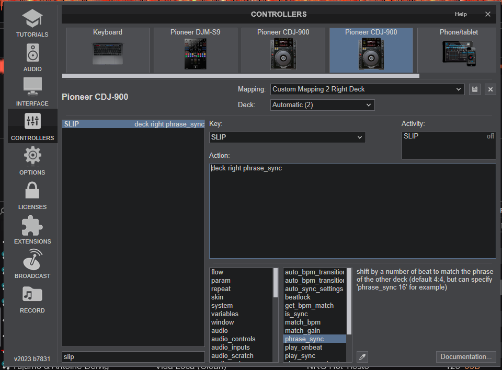The width and height of the screenshot is (502, 370).
Task: Select the flow category
Action: click(242, 272)
